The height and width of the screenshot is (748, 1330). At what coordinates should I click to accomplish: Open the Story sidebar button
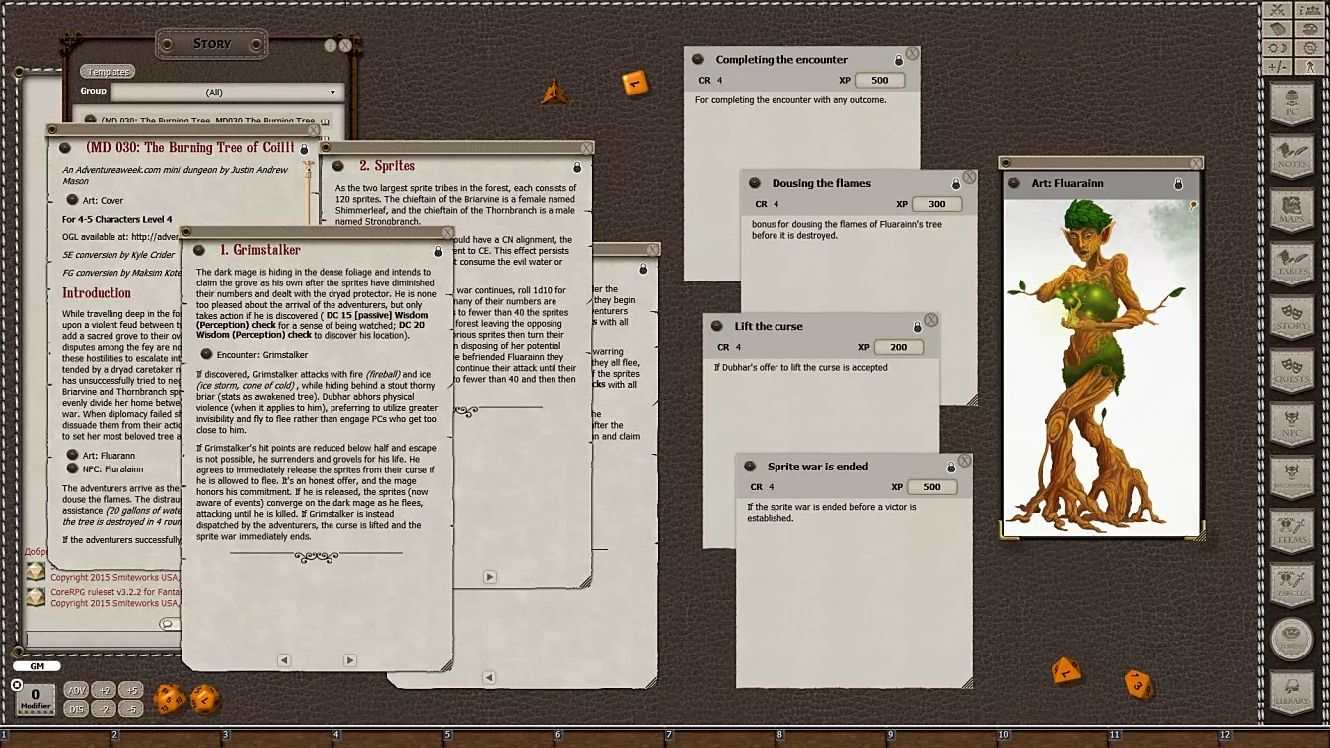click(x=1292, y=317)
